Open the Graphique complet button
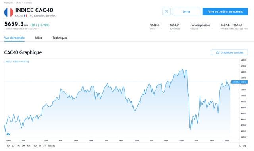This screenshot has height=151, width=254. (x=229, y=52)
